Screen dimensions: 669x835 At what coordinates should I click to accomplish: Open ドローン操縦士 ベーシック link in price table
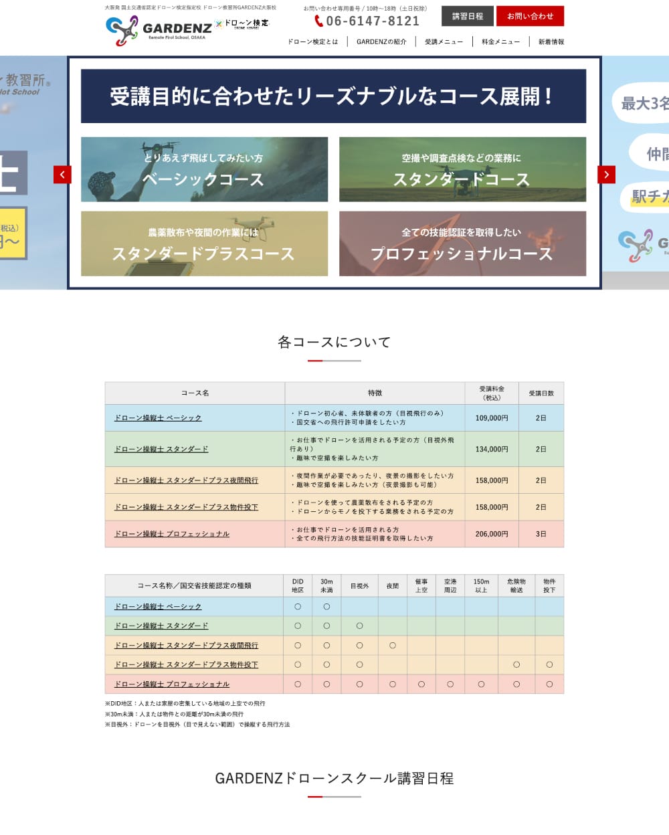(x=158, y=418)
